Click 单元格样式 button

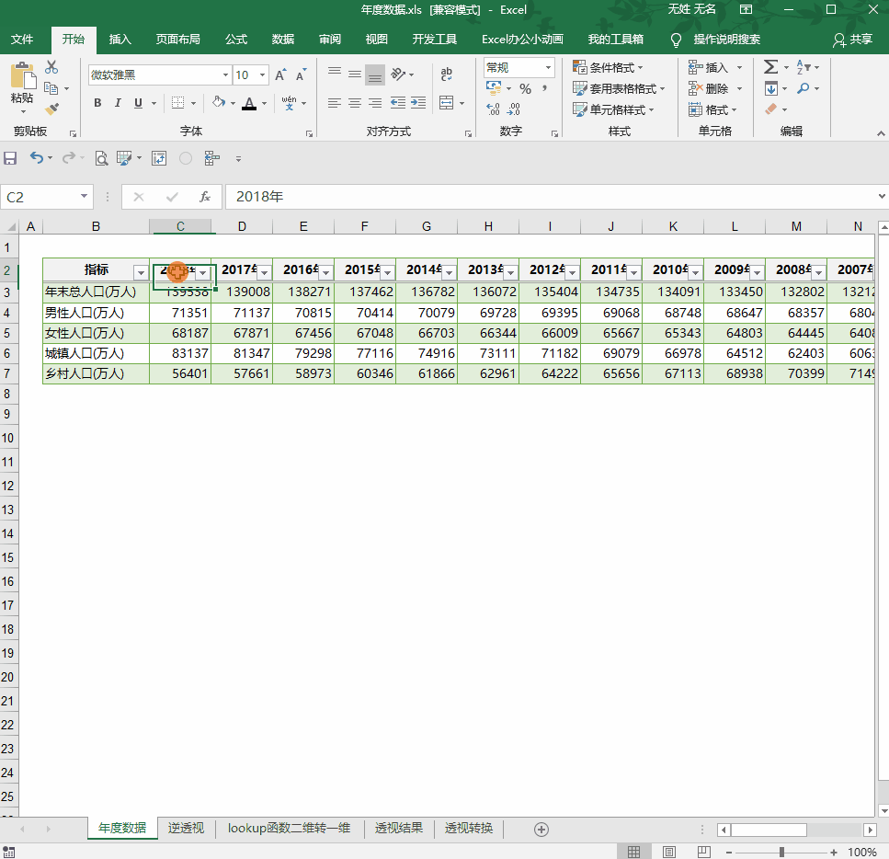click(613, 110)
